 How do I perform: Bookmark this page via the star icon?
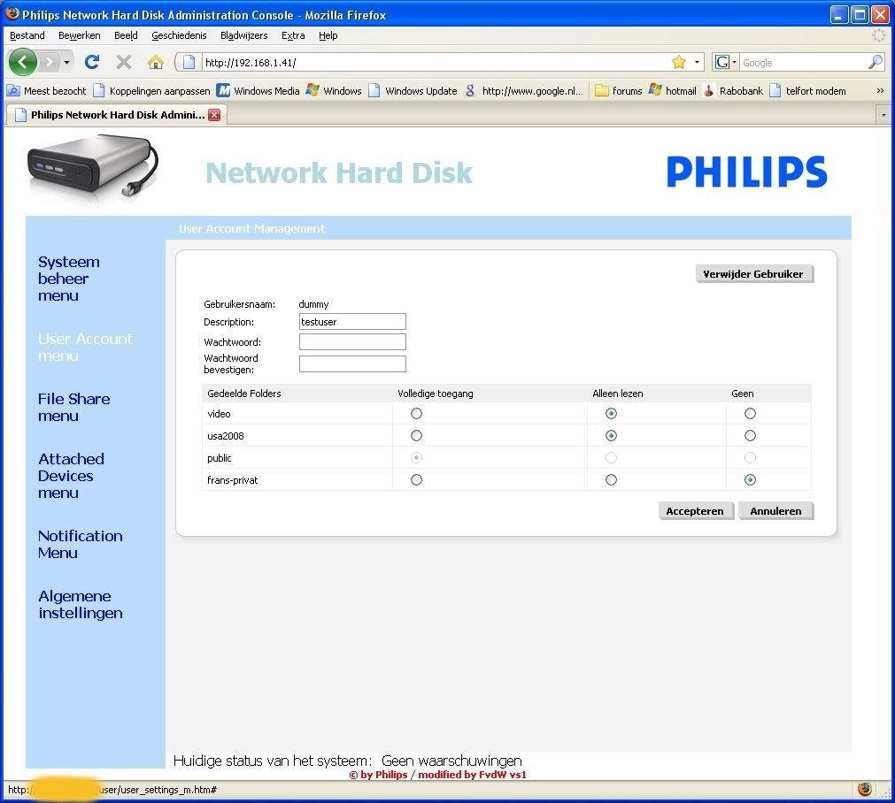pos(679,62)
